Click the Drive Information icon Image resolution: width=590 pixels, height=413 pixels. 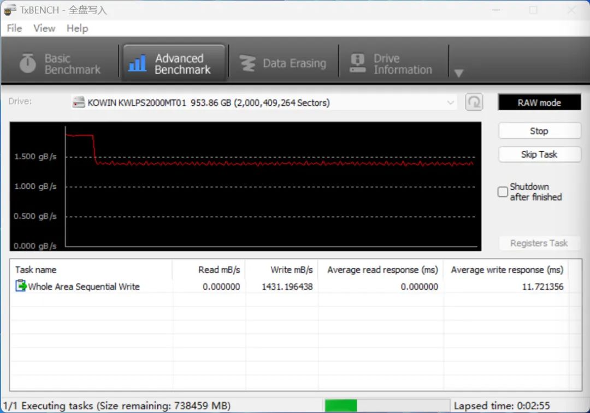(x=357, y=63)
